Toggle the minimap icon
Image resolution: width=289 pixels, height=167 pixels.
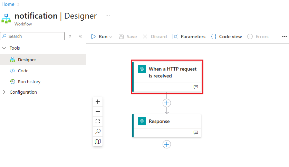[x=98, y=141]
